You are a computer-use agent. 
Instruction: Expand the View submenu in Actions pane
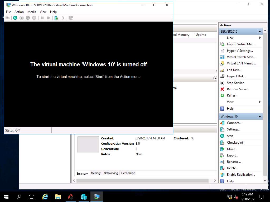pos(260,102)
